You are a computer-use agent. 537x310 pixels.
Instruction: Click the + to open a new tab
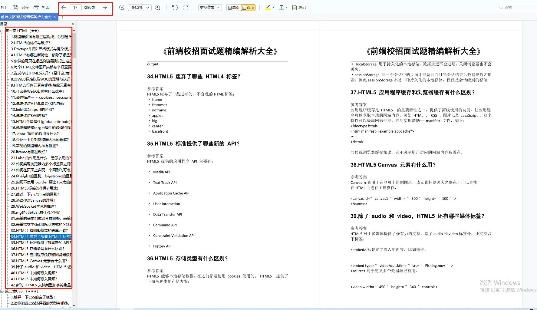[x=62, y=17]
